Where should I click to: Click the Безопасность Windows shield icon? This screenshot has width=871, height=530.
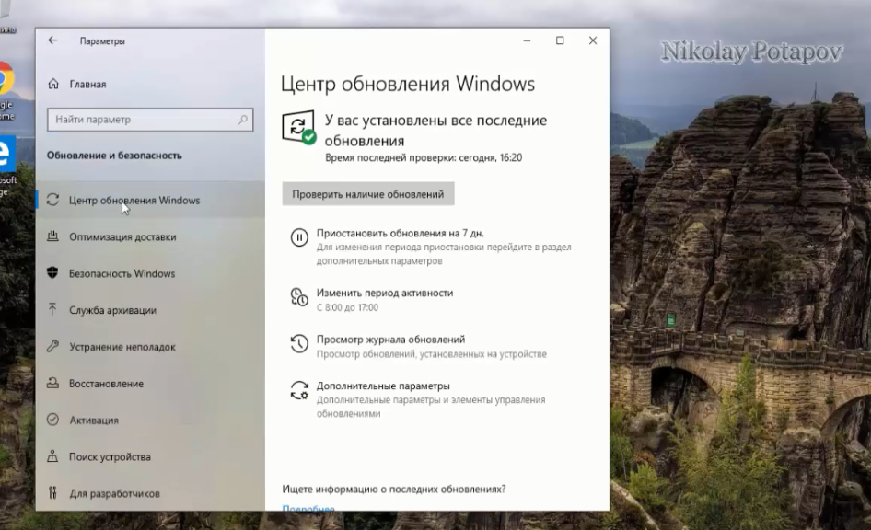(52, 273)
